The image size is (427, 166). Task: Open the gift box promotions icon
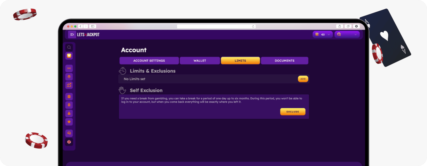click(69, 97)
